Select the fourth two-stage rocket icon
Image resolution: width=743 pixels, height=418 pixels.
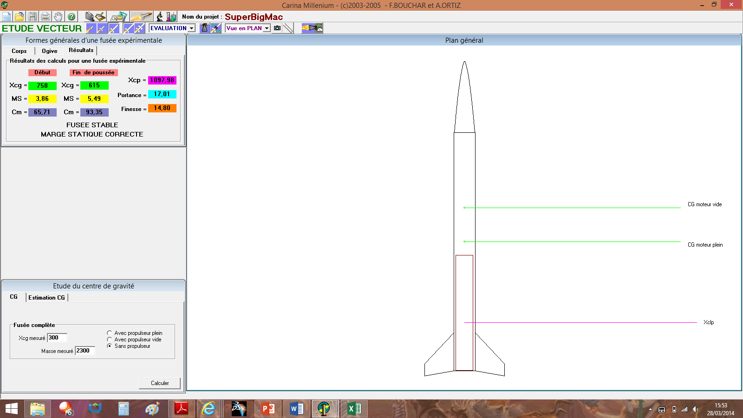pos(129,28)
